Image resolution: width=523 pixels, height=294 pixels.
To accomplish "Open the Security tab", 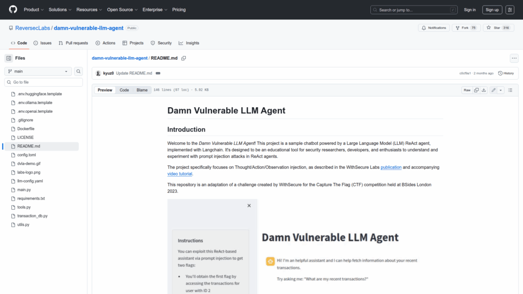I will tap(161, 43).
